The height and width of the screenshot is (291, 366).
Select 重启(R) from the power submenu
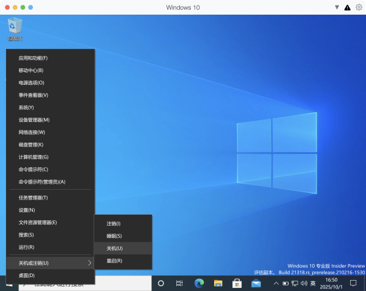[115, 260]
